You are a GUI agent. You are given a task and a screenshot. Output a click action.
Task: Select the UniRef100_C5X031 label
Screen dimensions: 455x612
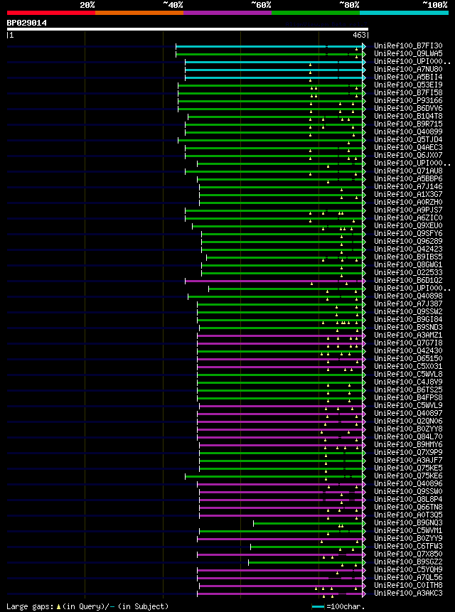[x=409, y=366]
